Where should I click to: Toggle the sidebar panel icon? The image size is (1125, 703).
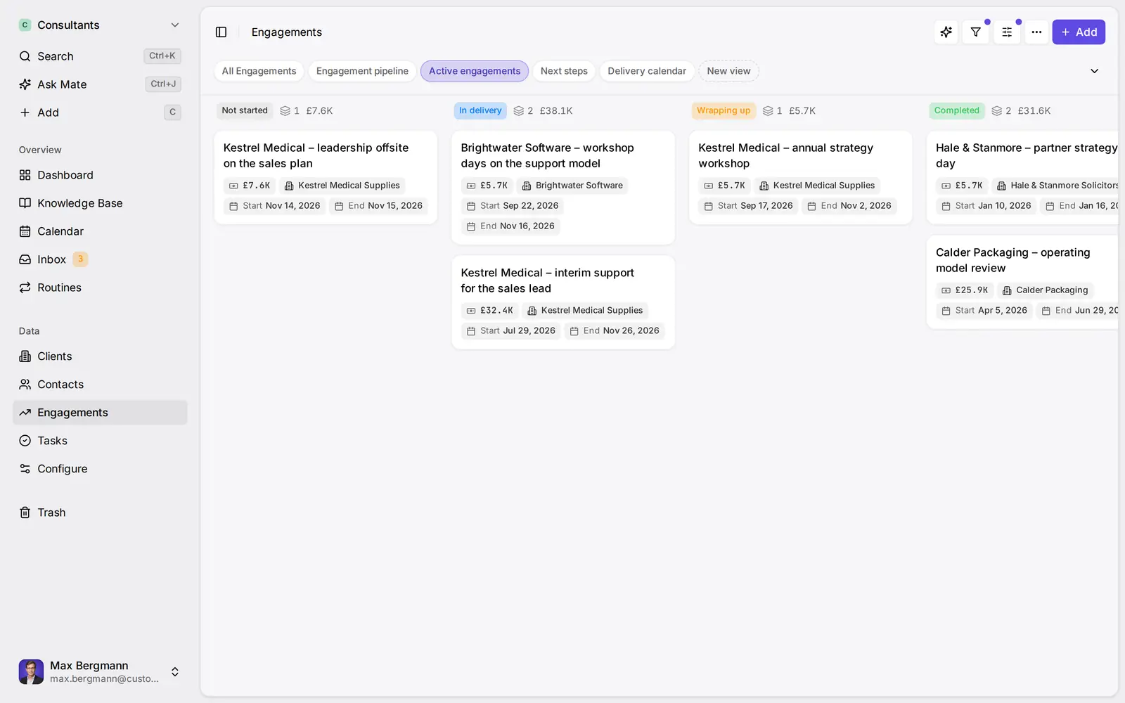click(221, 32)
